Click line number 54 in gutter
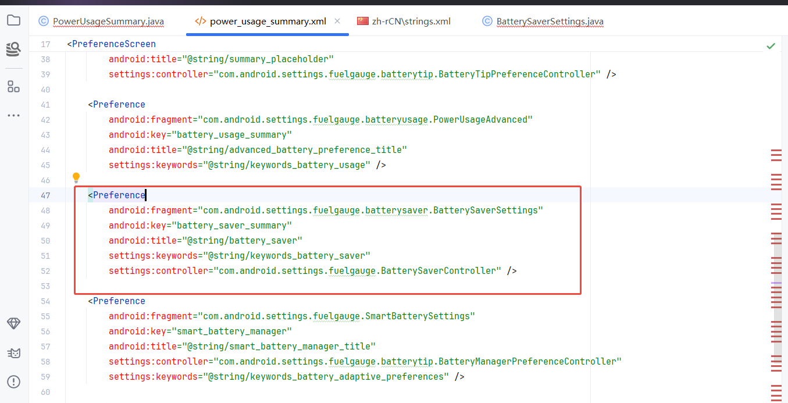 pyautogui.click(x=45, y=301)
